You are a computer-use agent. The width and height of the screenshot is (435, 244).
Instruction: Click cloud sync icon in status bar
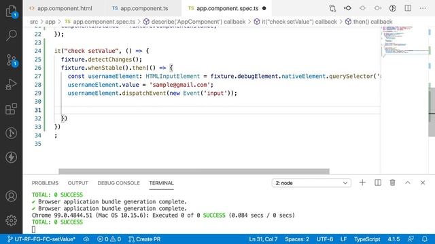pyautogui.click(x=86, y=239)
